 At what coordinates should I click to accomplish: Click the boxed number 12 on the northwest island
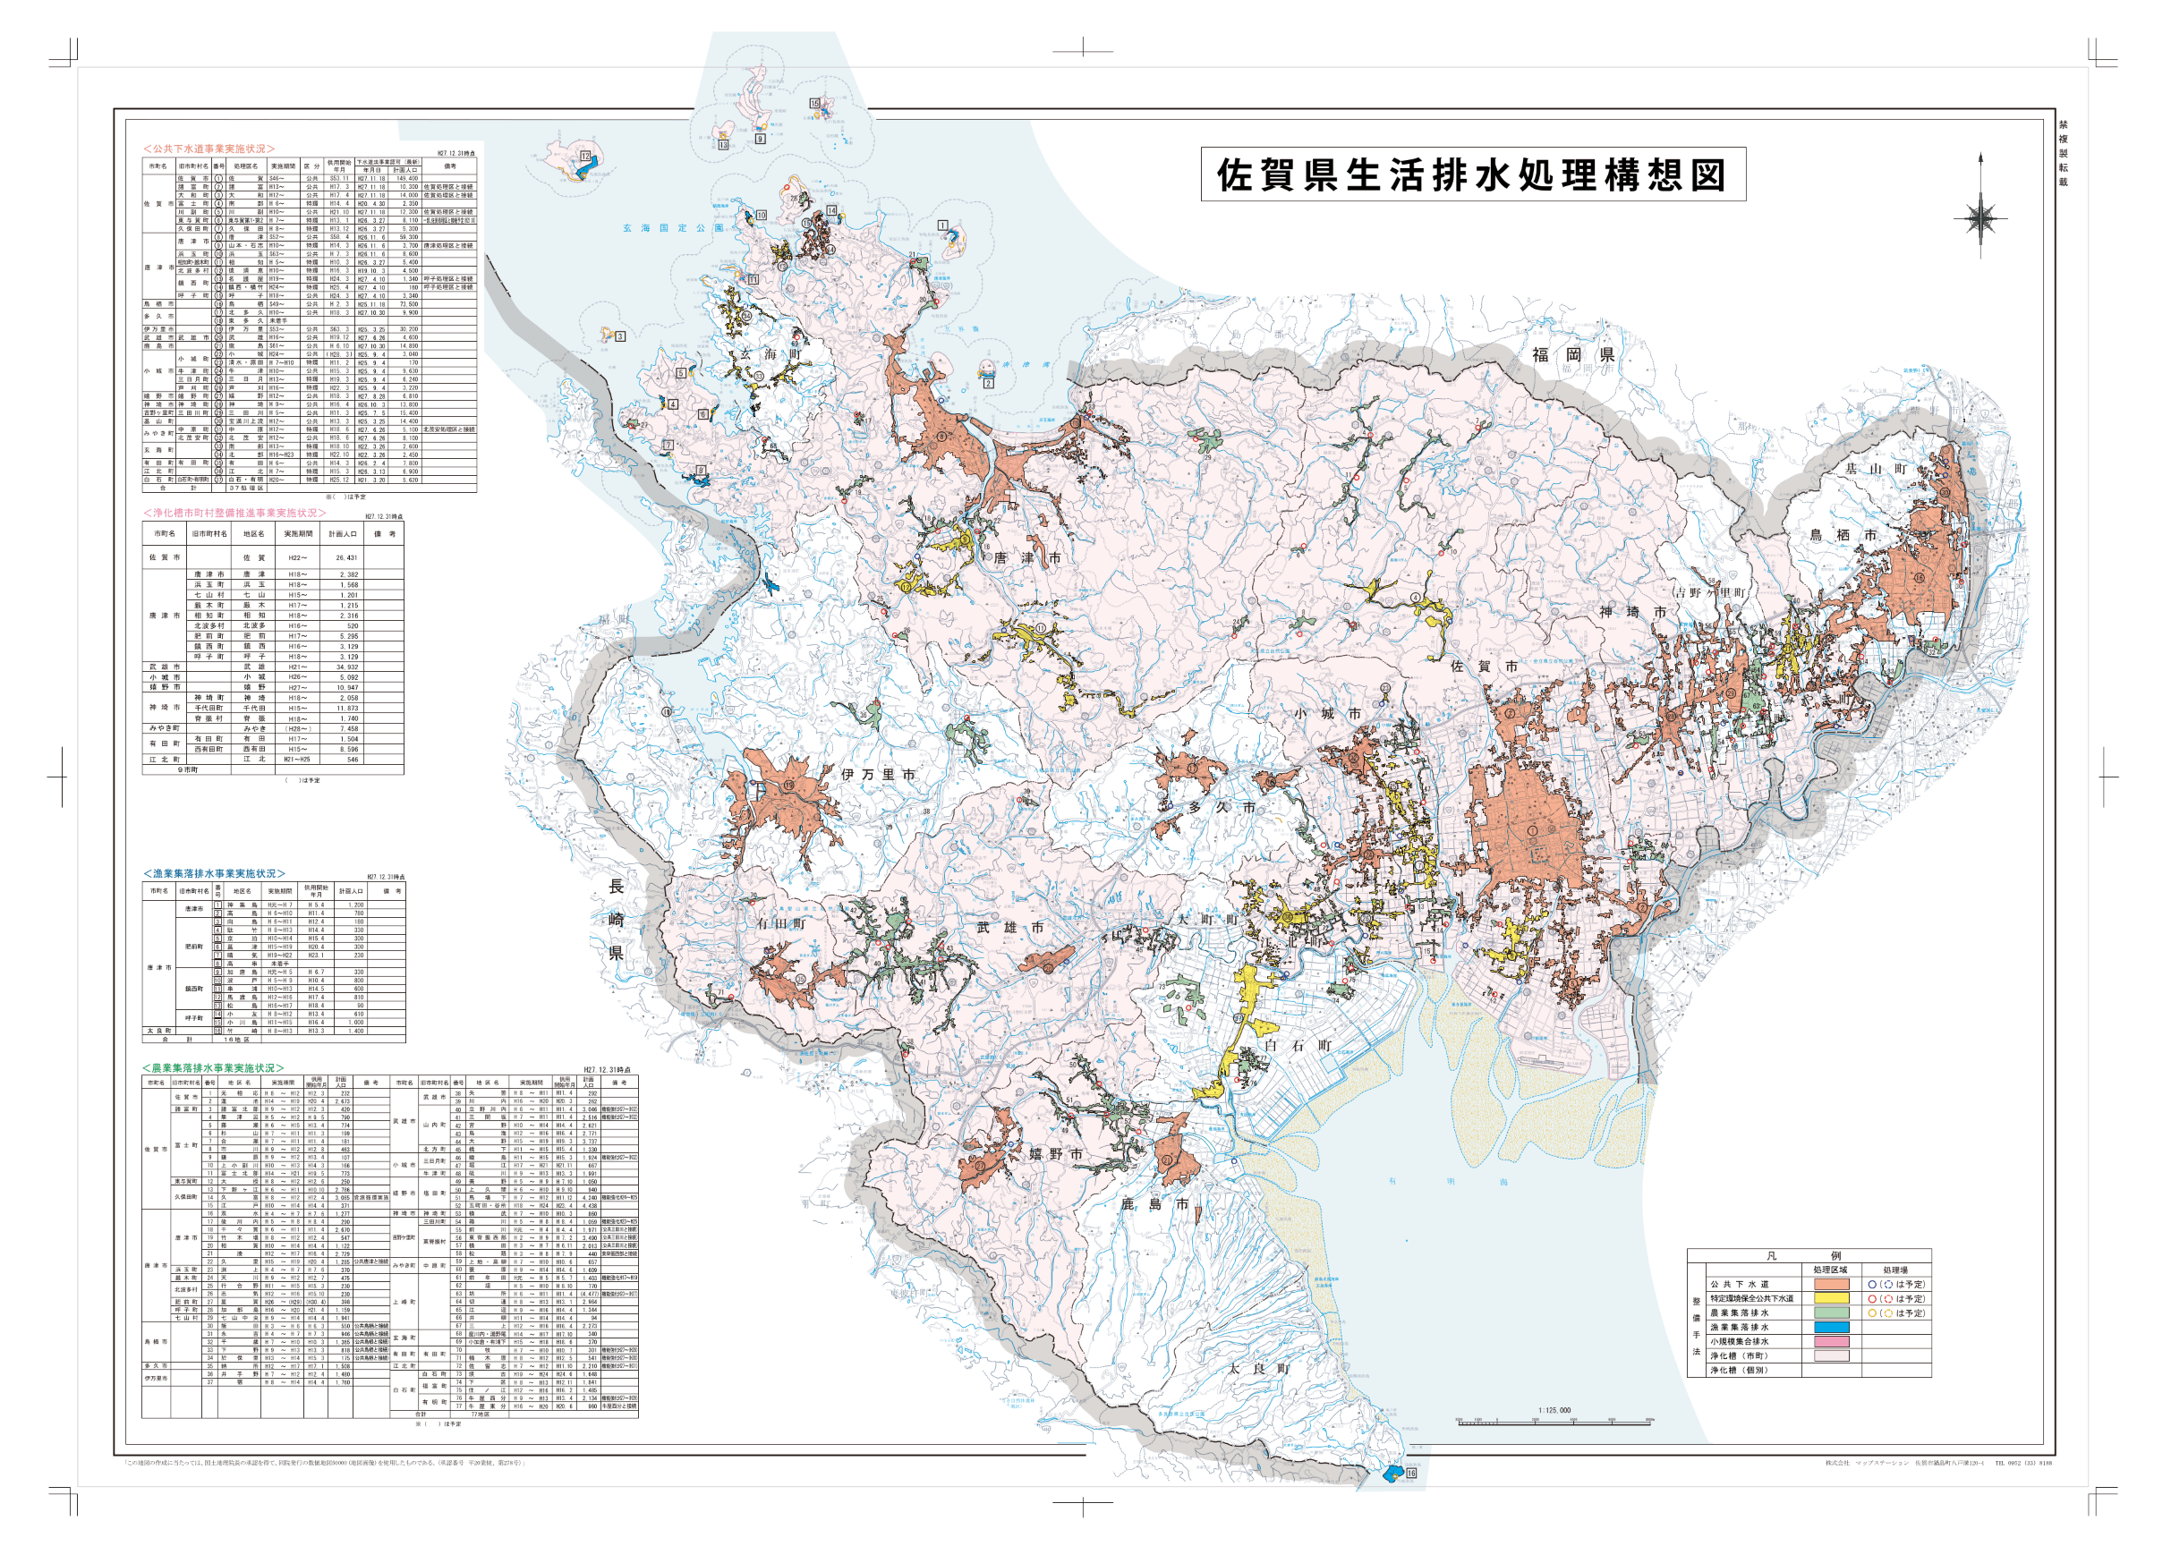584,155
